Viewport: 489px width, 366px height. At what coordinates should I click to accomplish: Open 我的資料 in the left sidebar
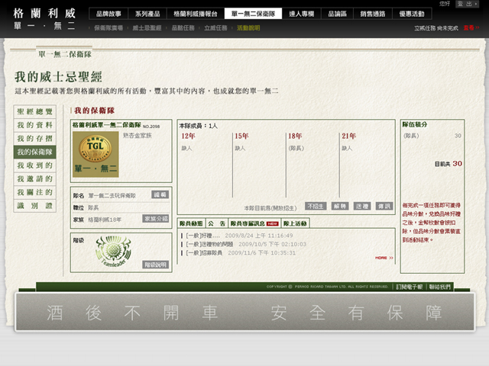(34, 125)
